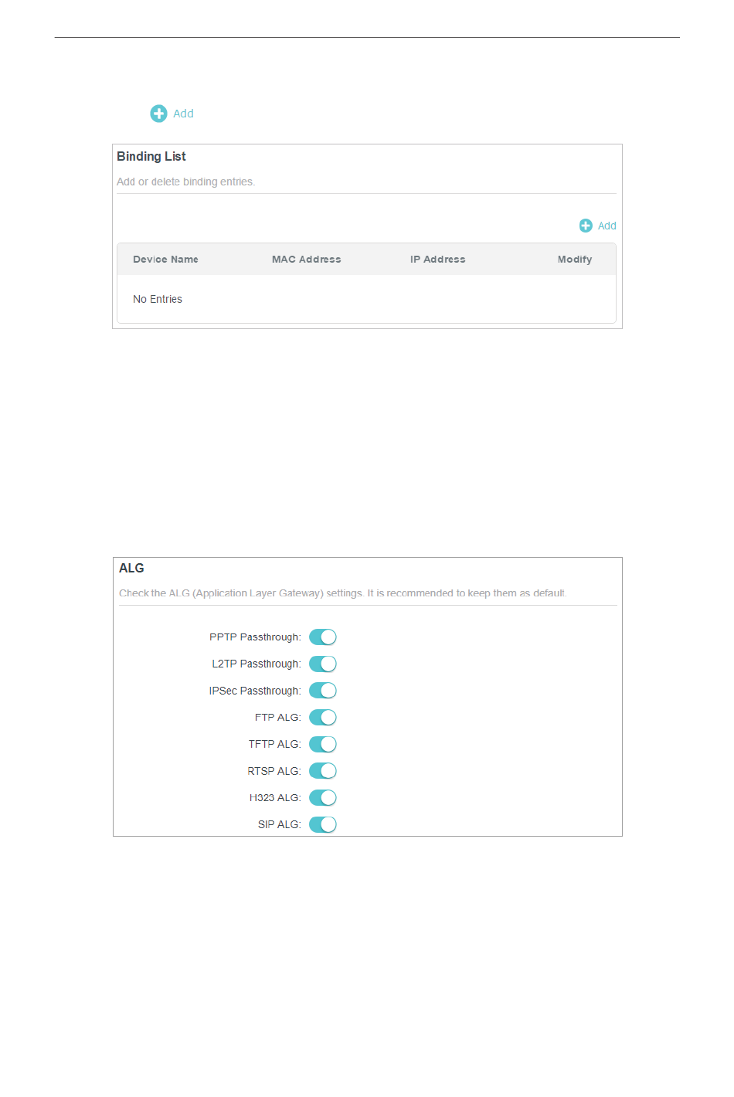Click the ALG section heading
Image resolution: width=734 pixels, height=1097 pixels.
tap(131, 568)
